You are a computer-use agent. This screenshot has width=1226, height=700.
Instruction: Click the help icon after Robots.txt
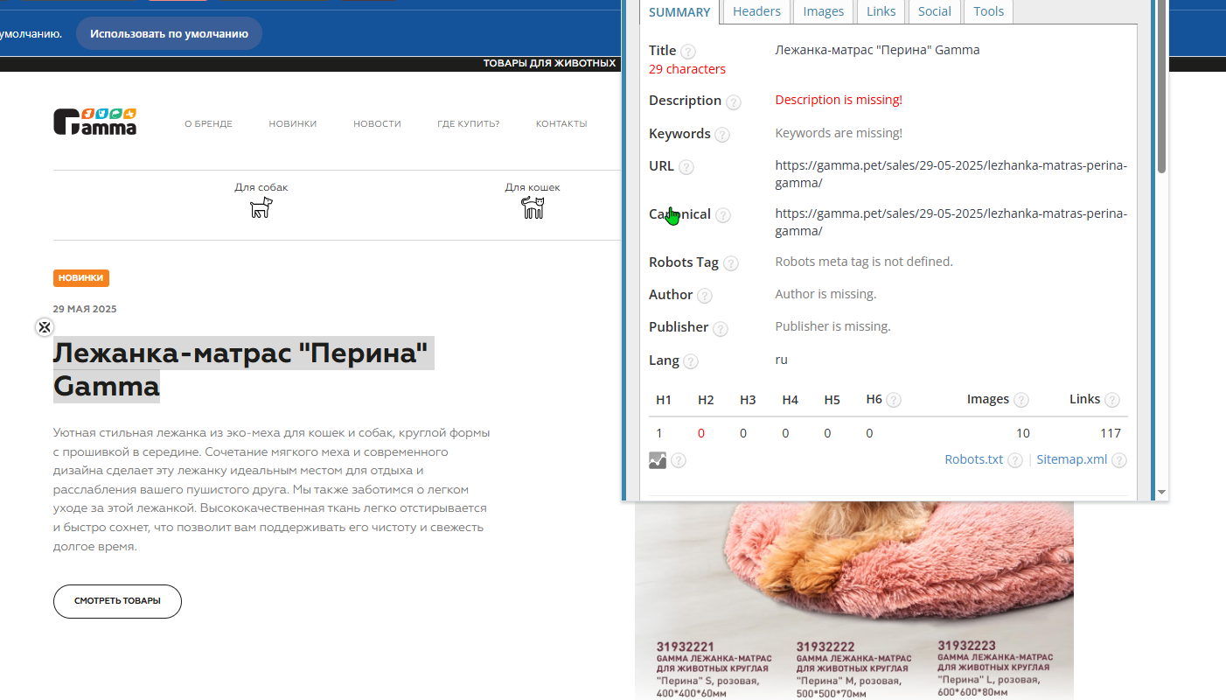click(1015, 460)
